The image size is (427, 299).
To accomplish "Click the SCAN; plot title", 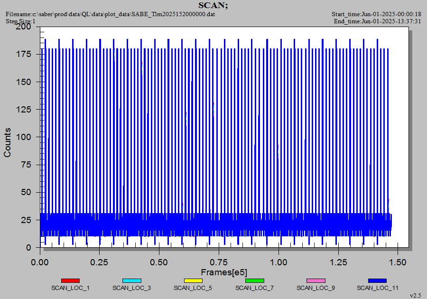I will [213, 5].
